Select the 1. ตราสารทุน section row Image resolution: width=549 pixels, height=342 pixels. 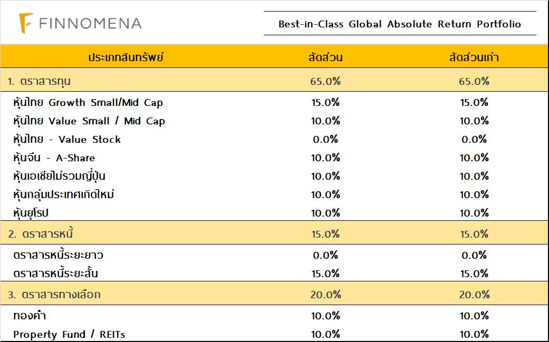tap(40, 81)
